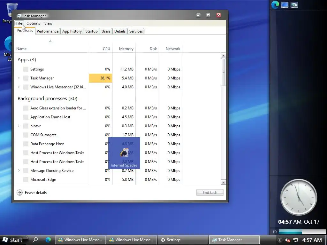Open the View menu
Image resolution: width=327 pixels, height=245 pixels.
click(48, 23)
